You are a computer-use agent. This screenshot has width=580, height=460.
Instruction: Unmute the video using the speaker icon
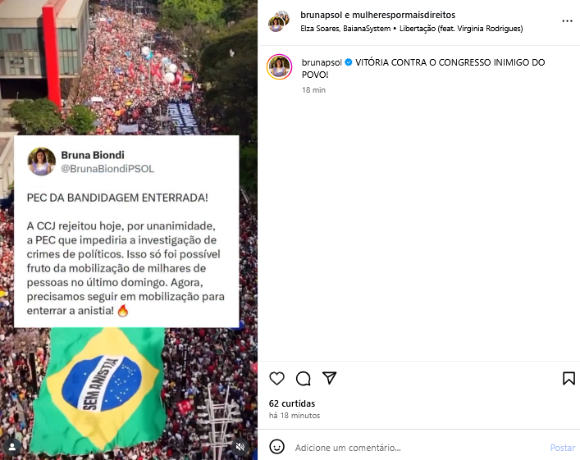coord(240,447)
